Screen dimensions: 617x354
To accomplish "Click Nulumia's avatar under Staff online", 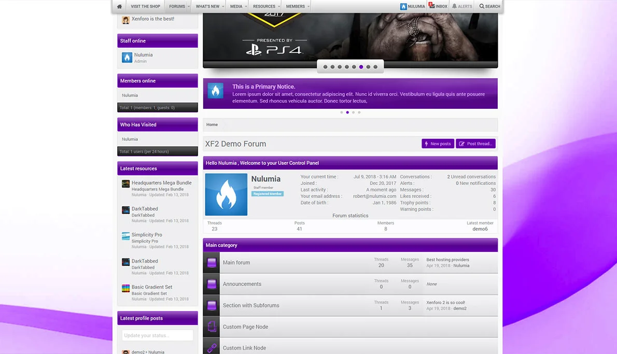I will [127, 58].
